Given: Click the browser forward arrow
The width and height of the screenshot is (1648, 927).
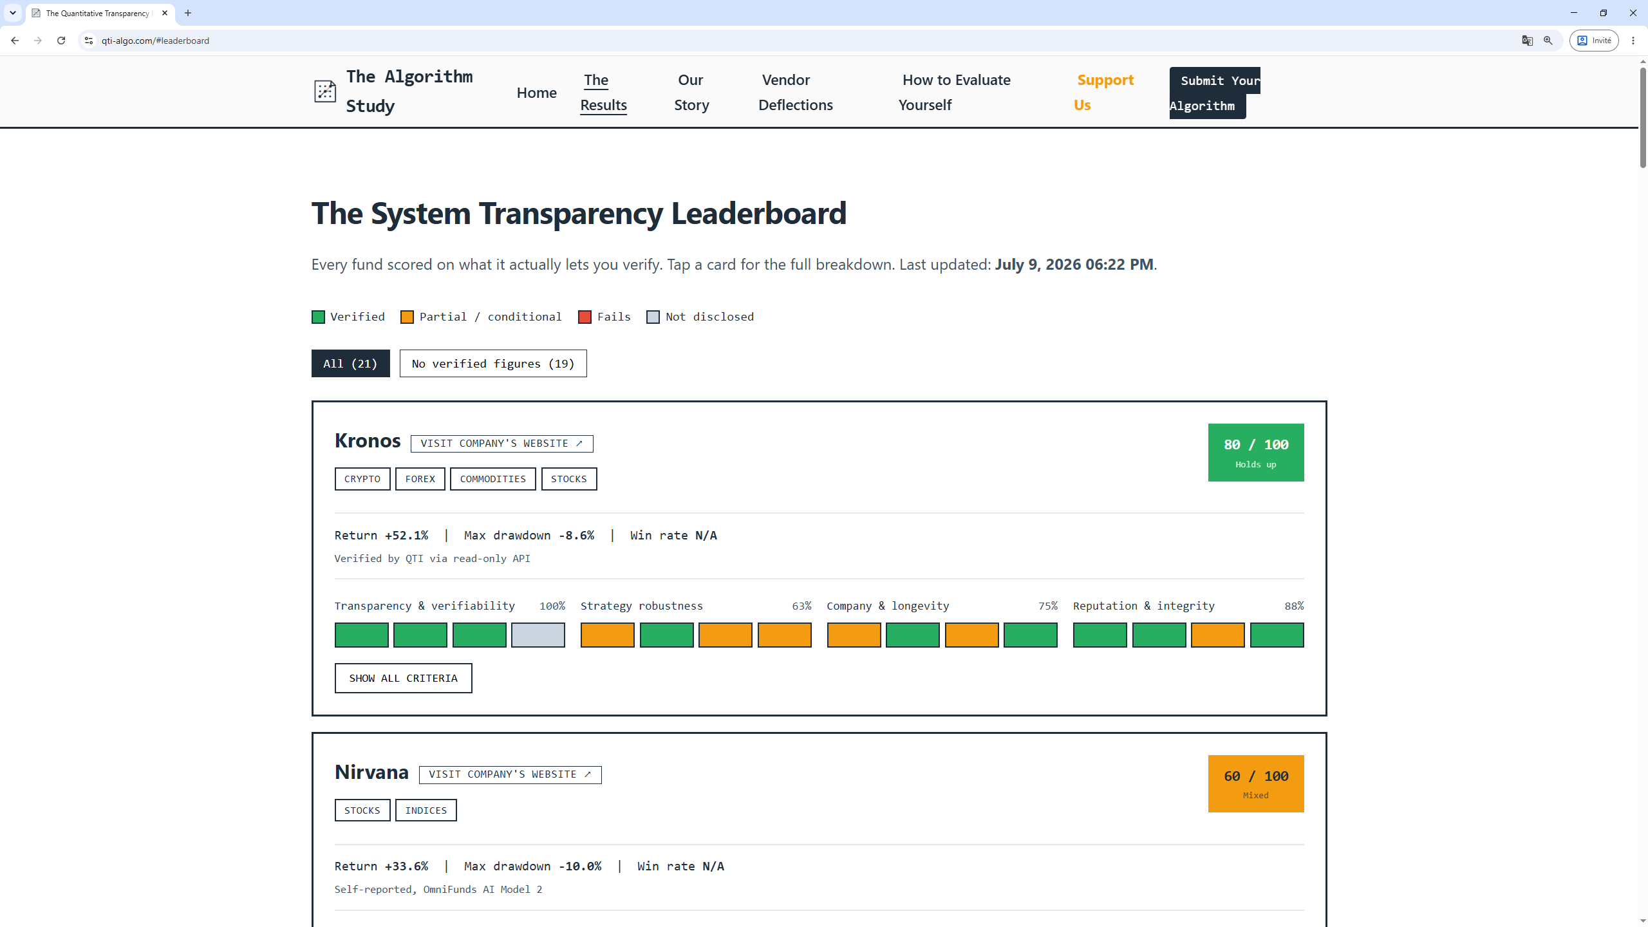Looking at the screenshot, I should coord(38,41).
